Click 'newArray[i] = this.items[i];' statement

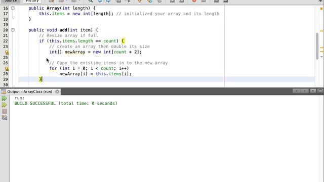[96, 74]
